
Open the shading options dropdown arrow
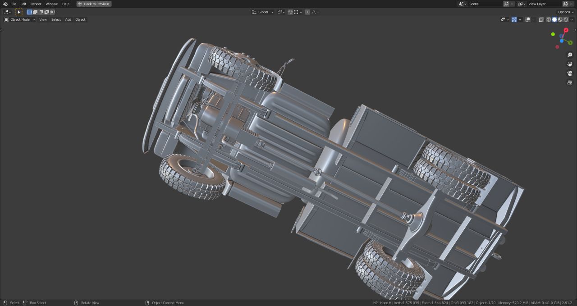pos(572,19)
